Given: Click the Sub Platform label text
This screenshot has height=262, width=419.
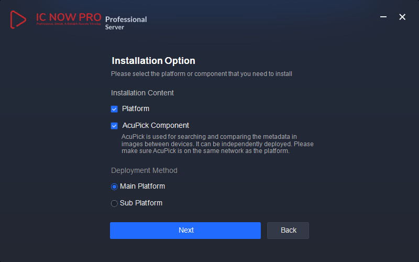Looking at the screenshot, I should point(141,203).
